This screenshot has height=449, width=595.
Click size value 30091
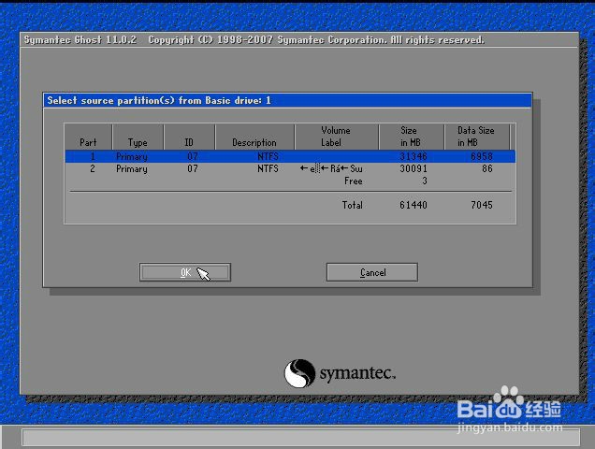click(x=414, y=168)
